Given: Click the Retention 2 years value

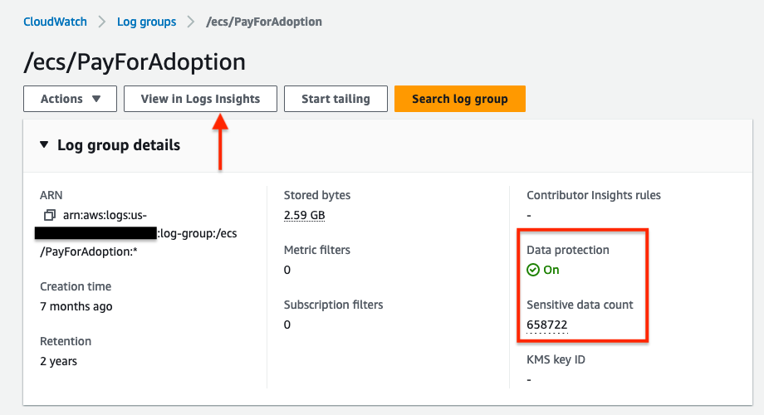Looking at the screenshot, I should click(x=58, y=361).
